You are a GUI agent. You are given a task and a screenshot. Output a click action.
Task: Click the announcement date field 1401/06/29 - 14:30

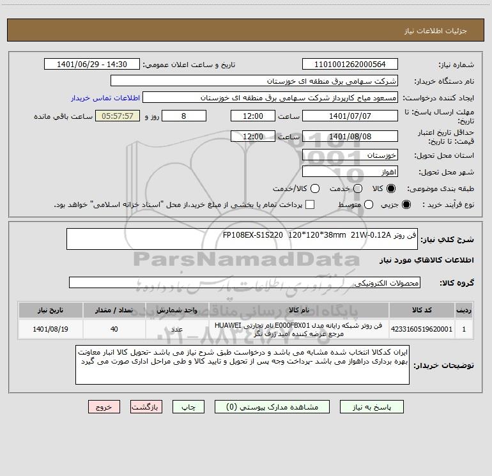92,65
